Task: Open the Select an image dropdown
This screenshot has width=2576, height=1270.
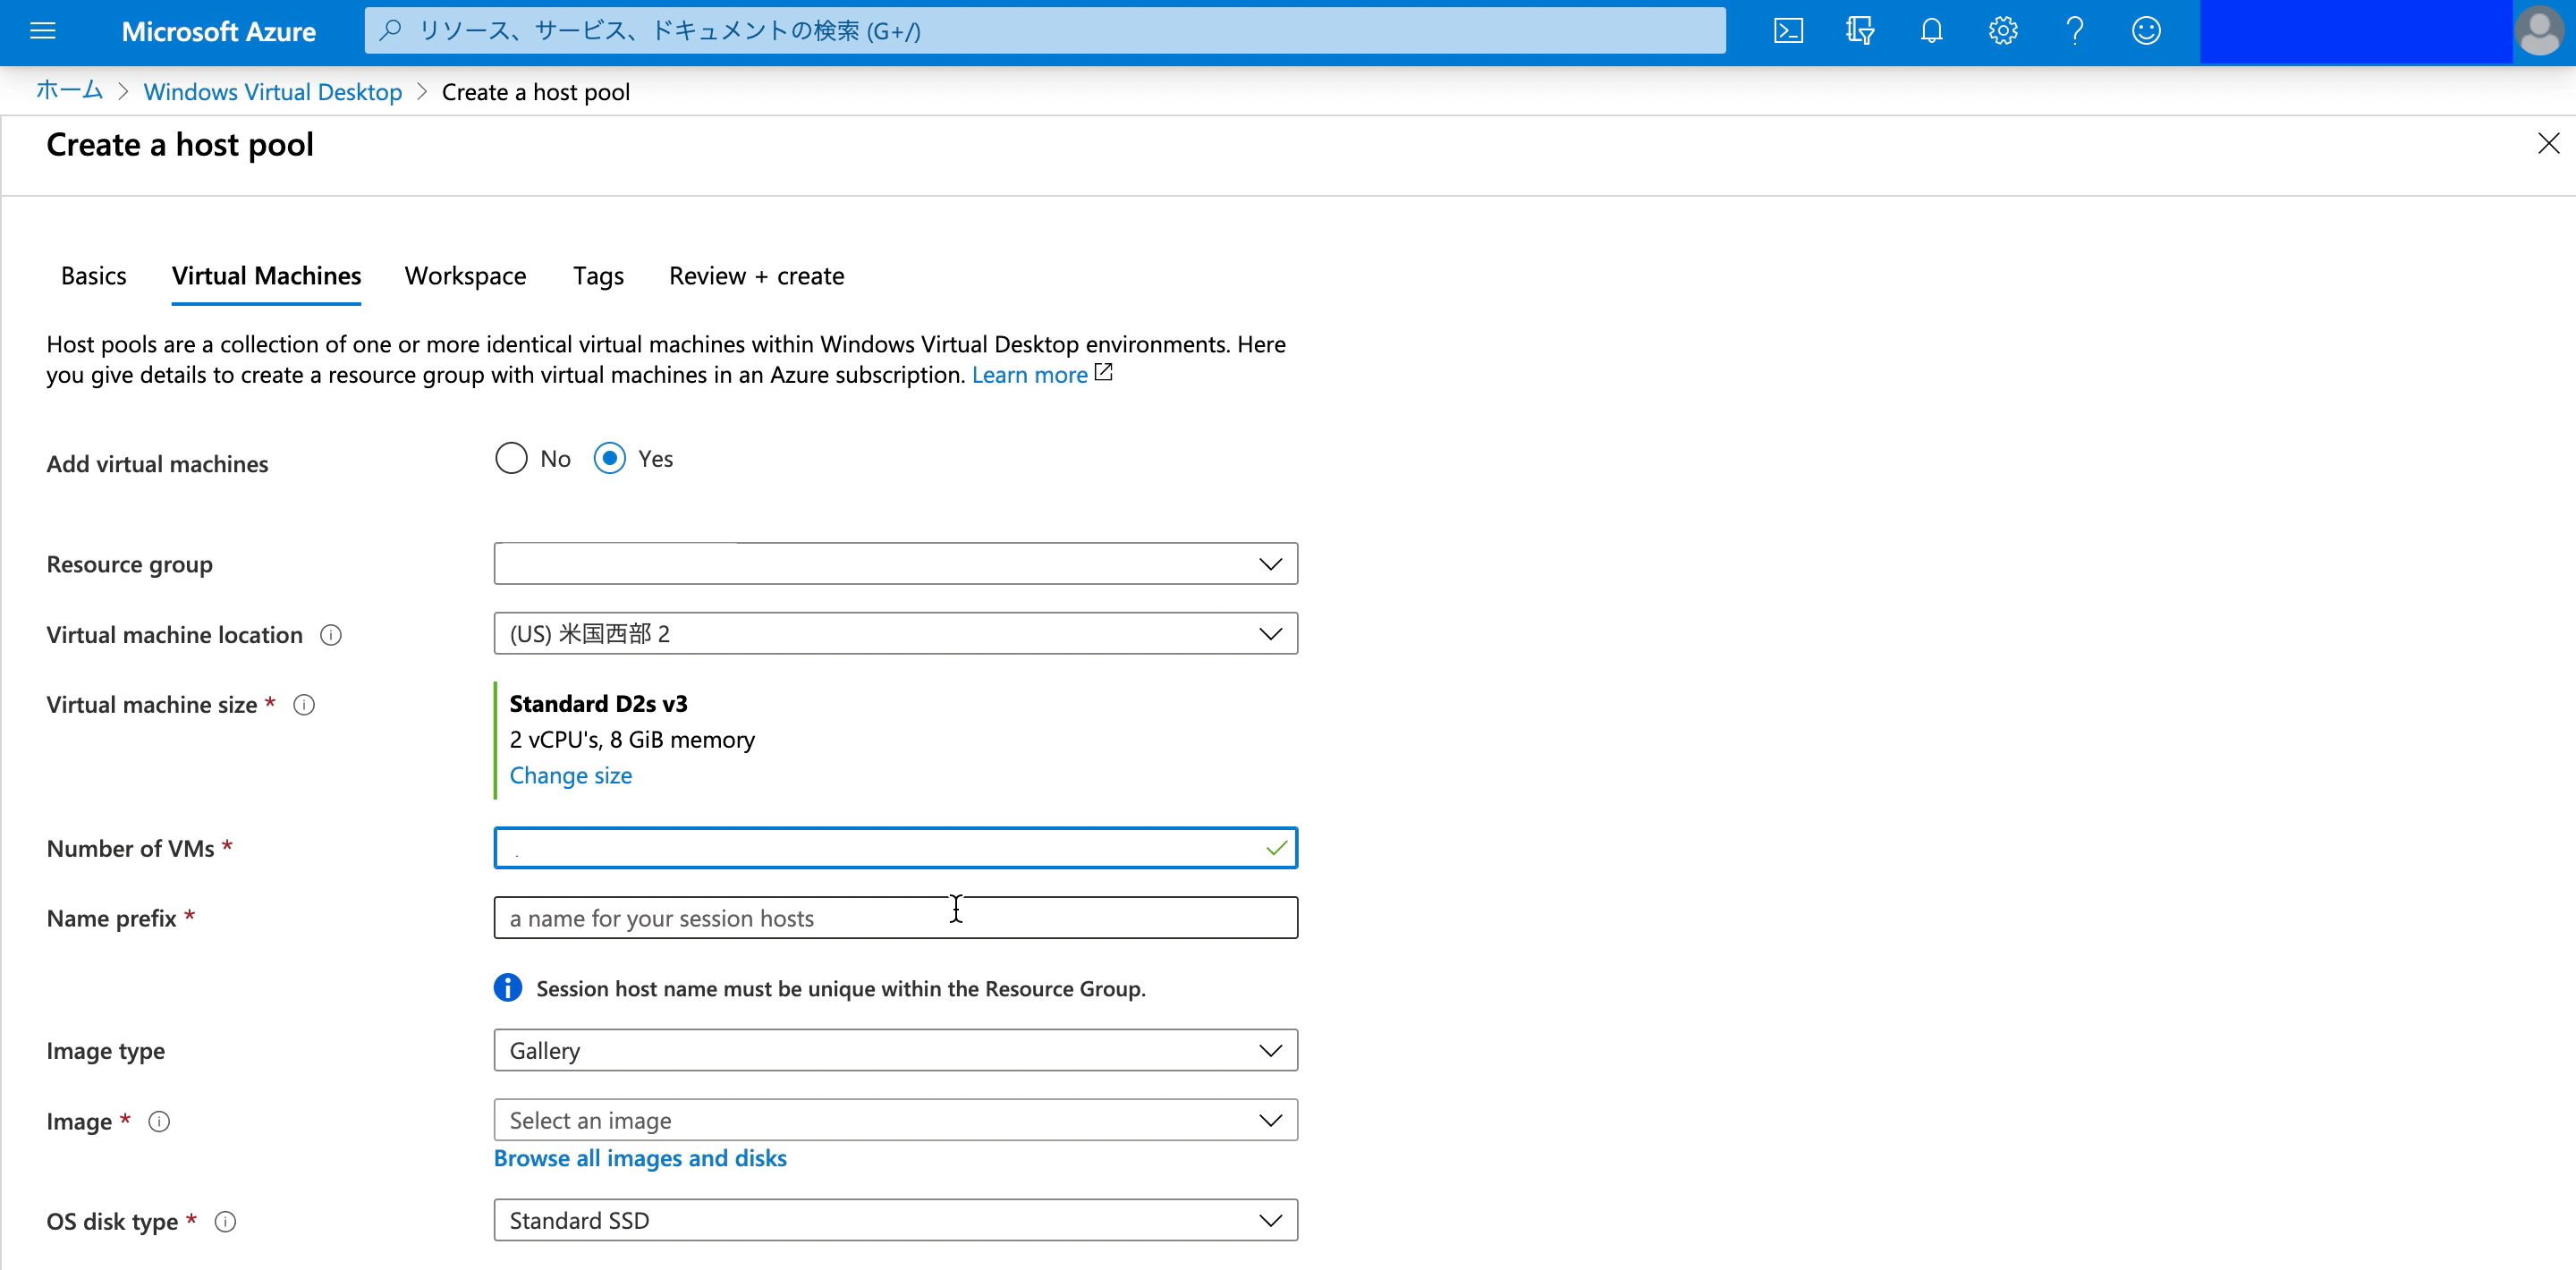Action: click(895, 1120)
